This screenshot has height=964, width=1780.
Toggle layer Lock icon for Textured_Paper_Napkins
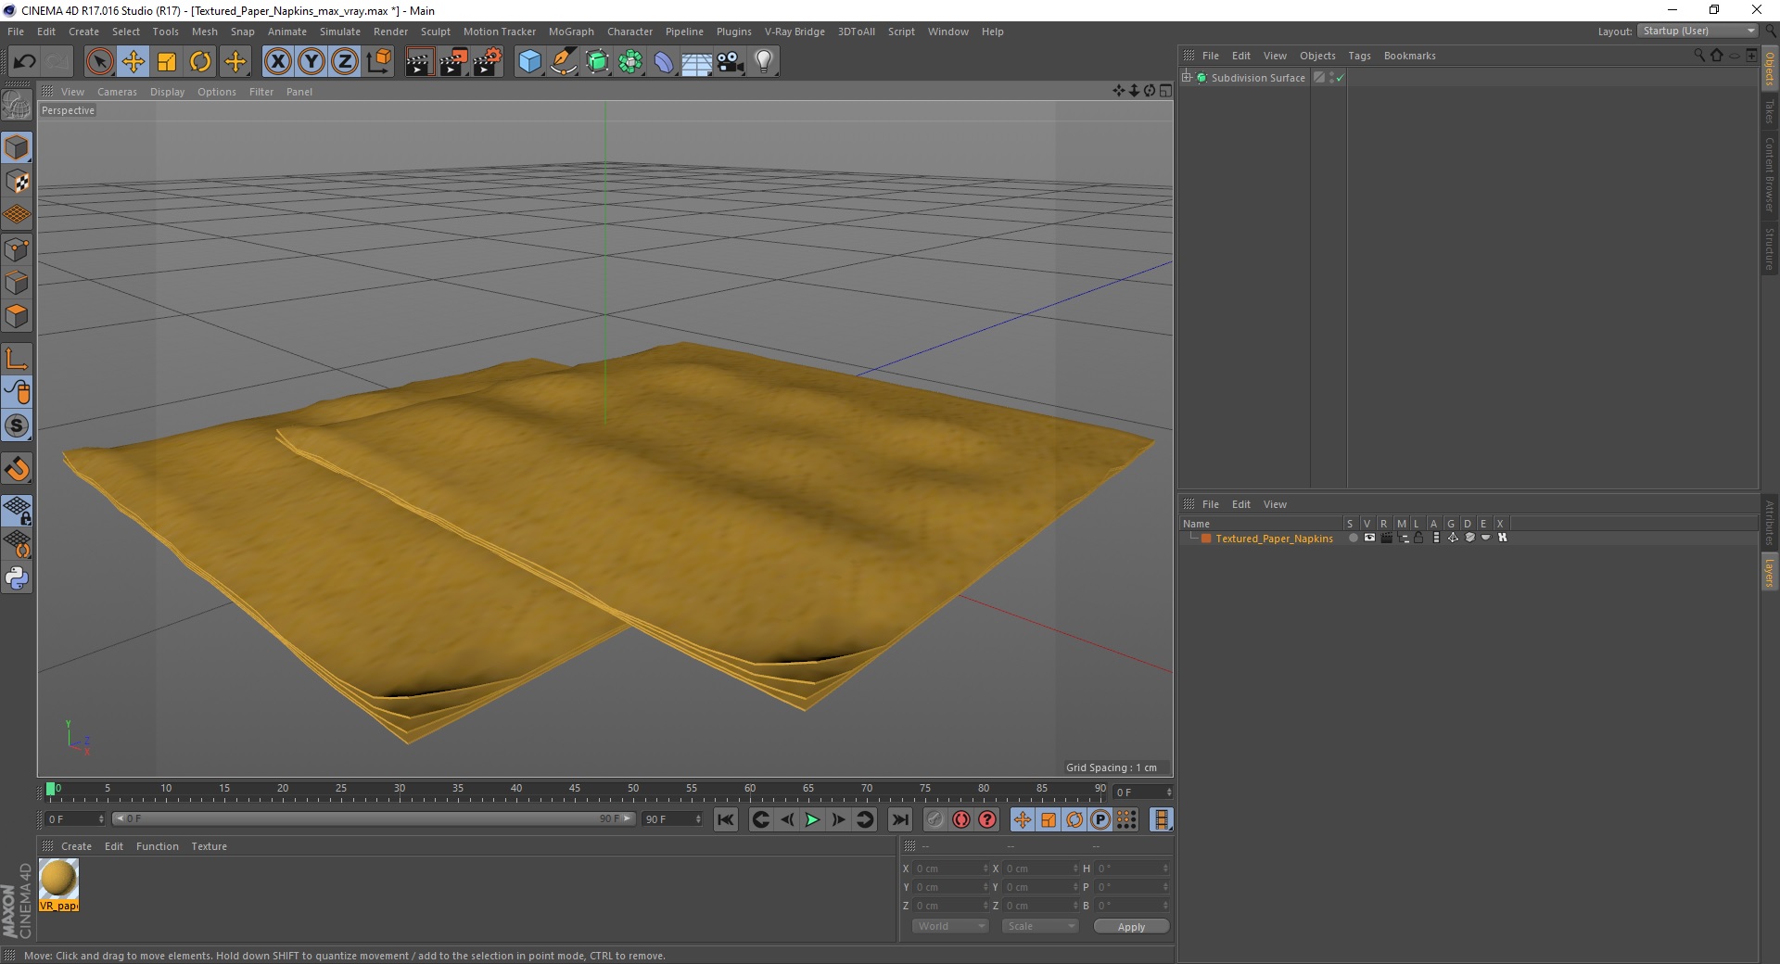[x=1418, y=538]
